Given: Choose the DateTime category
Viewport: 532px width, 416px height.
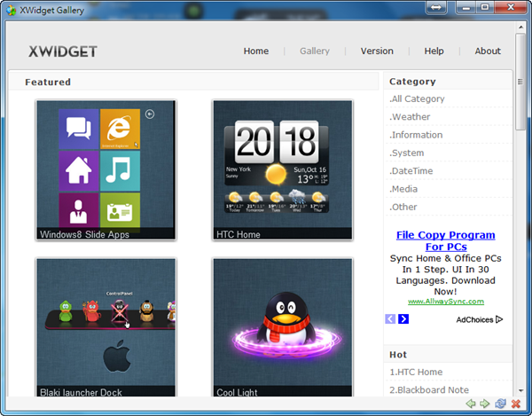Looking at the screenshot, I should tap(411, 170).
